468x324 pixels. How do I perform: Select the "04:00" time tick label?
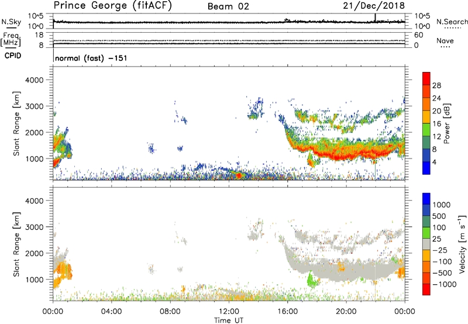tap(111, 312)
